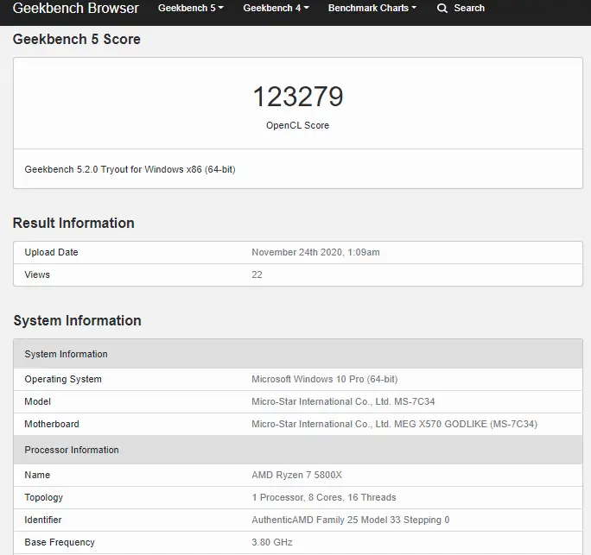Click the OpenCL Score label
This screenshot has width=591, height=555.
tap(298, 125)
